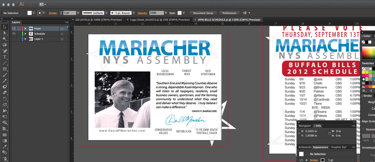Click the target circle for Front layer
Viewport: 375px width, 162px height.
point(62,29)
